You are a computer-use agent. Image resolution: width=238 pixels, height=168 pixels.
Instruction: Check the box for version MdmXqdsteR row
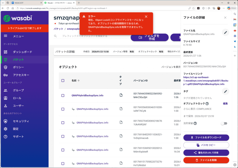pos(63,150)
